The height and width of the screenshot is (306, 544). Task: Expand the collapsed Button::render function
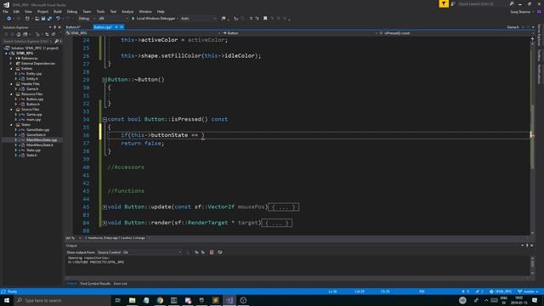[105, 223]
